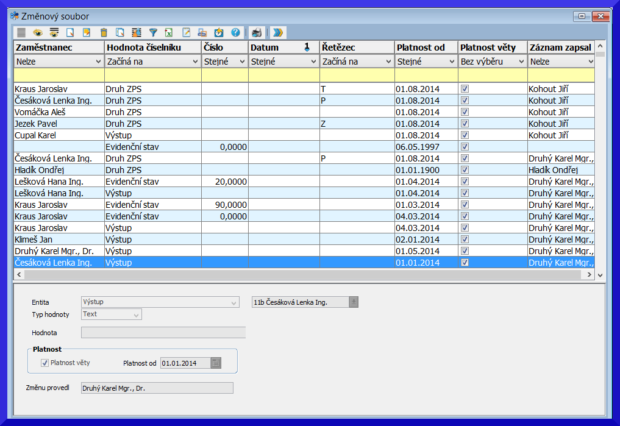This screenshot has height=426, width=620.
Task: Select the Klimeš Jan row in the table
Action: point(59,240)
